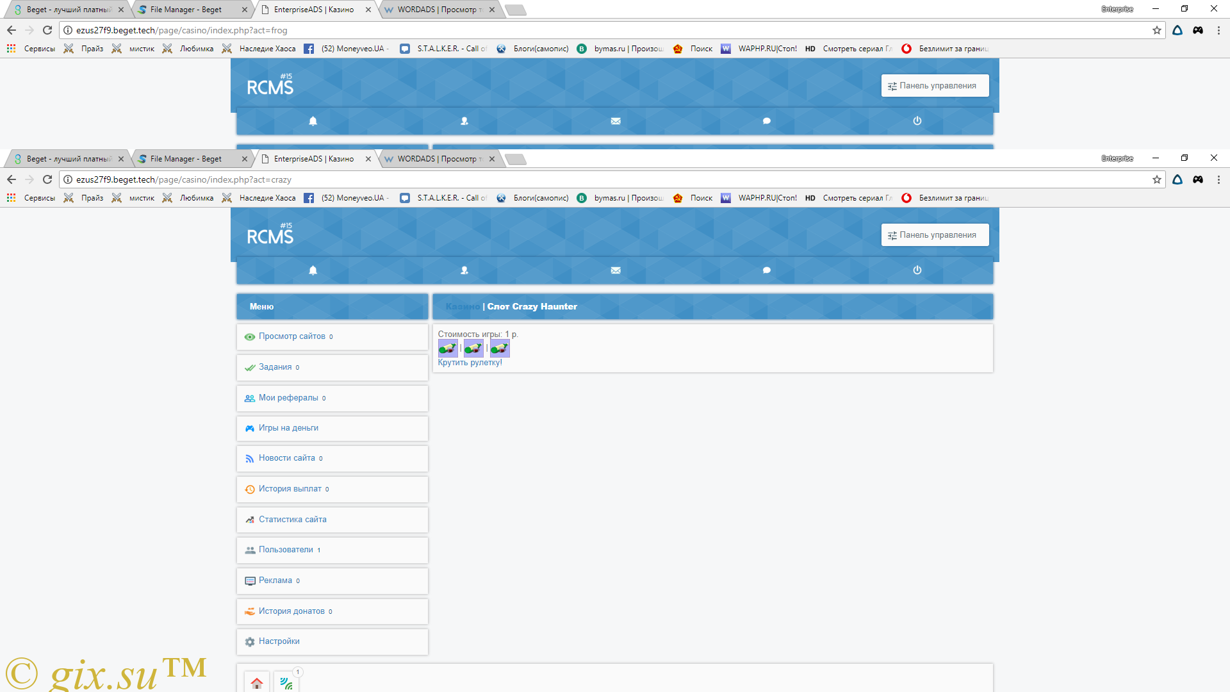Viewport: 1230px width, 692px height.
Task: Click Панель управления button in upper window
Action: [x=935, y=86]
